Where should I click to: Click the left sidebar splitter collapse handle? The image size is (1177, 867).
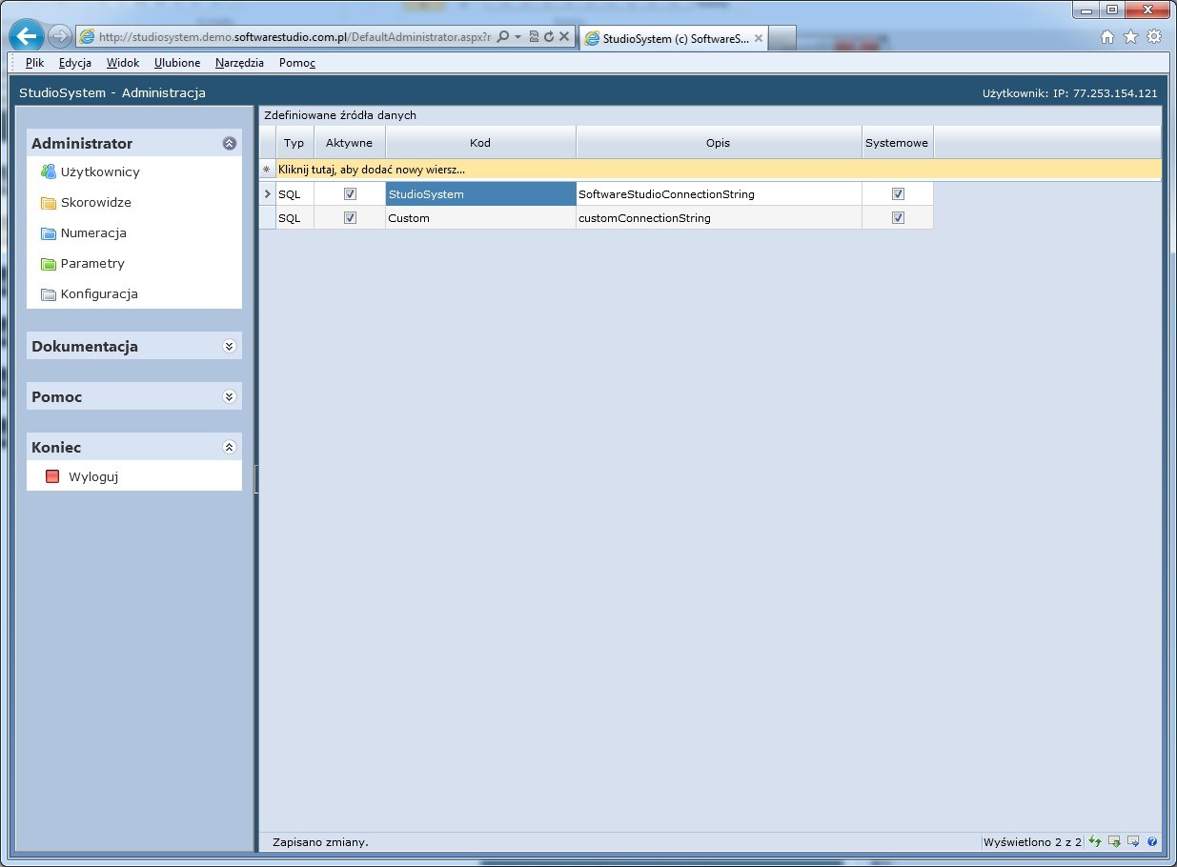(256, 478)
